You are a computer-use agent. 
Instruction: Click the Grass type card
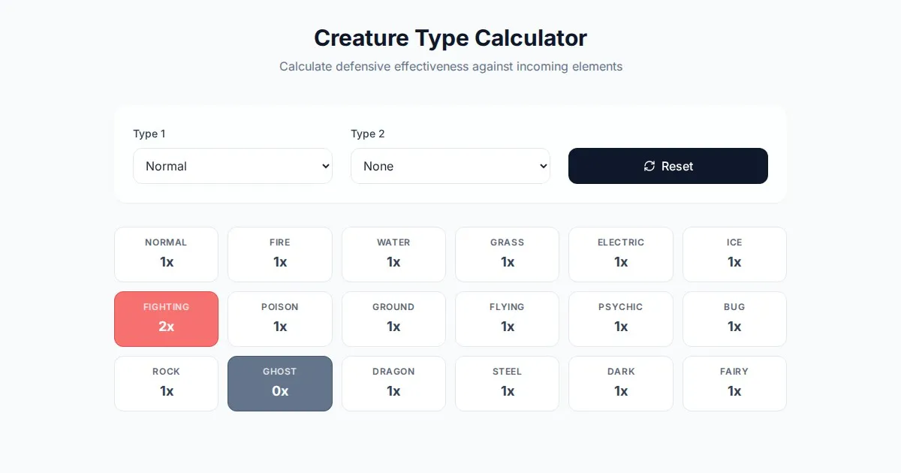pos(508,255)
